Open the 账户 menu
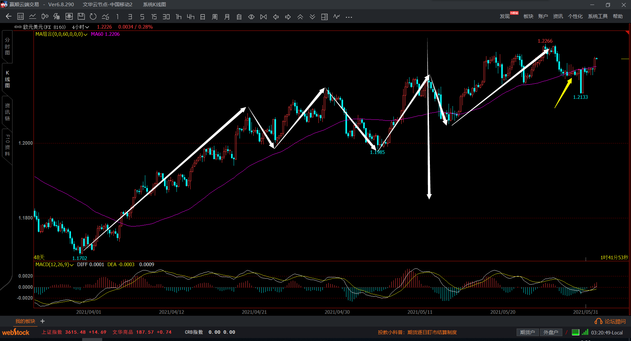The width and height of the screenshot is (631, 341). [x=543, y=16]
